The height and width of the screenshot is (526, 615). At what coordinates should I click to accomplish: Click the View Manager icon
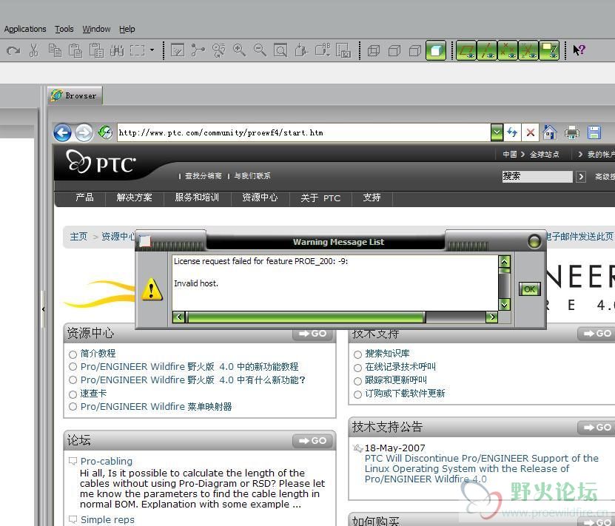343,50
